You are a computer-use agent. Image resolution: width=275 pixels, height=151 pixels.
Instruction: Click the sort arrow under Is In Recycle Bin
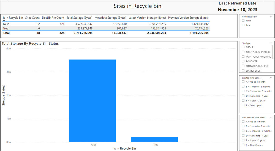pyautogui.click(x=4, y=20)
